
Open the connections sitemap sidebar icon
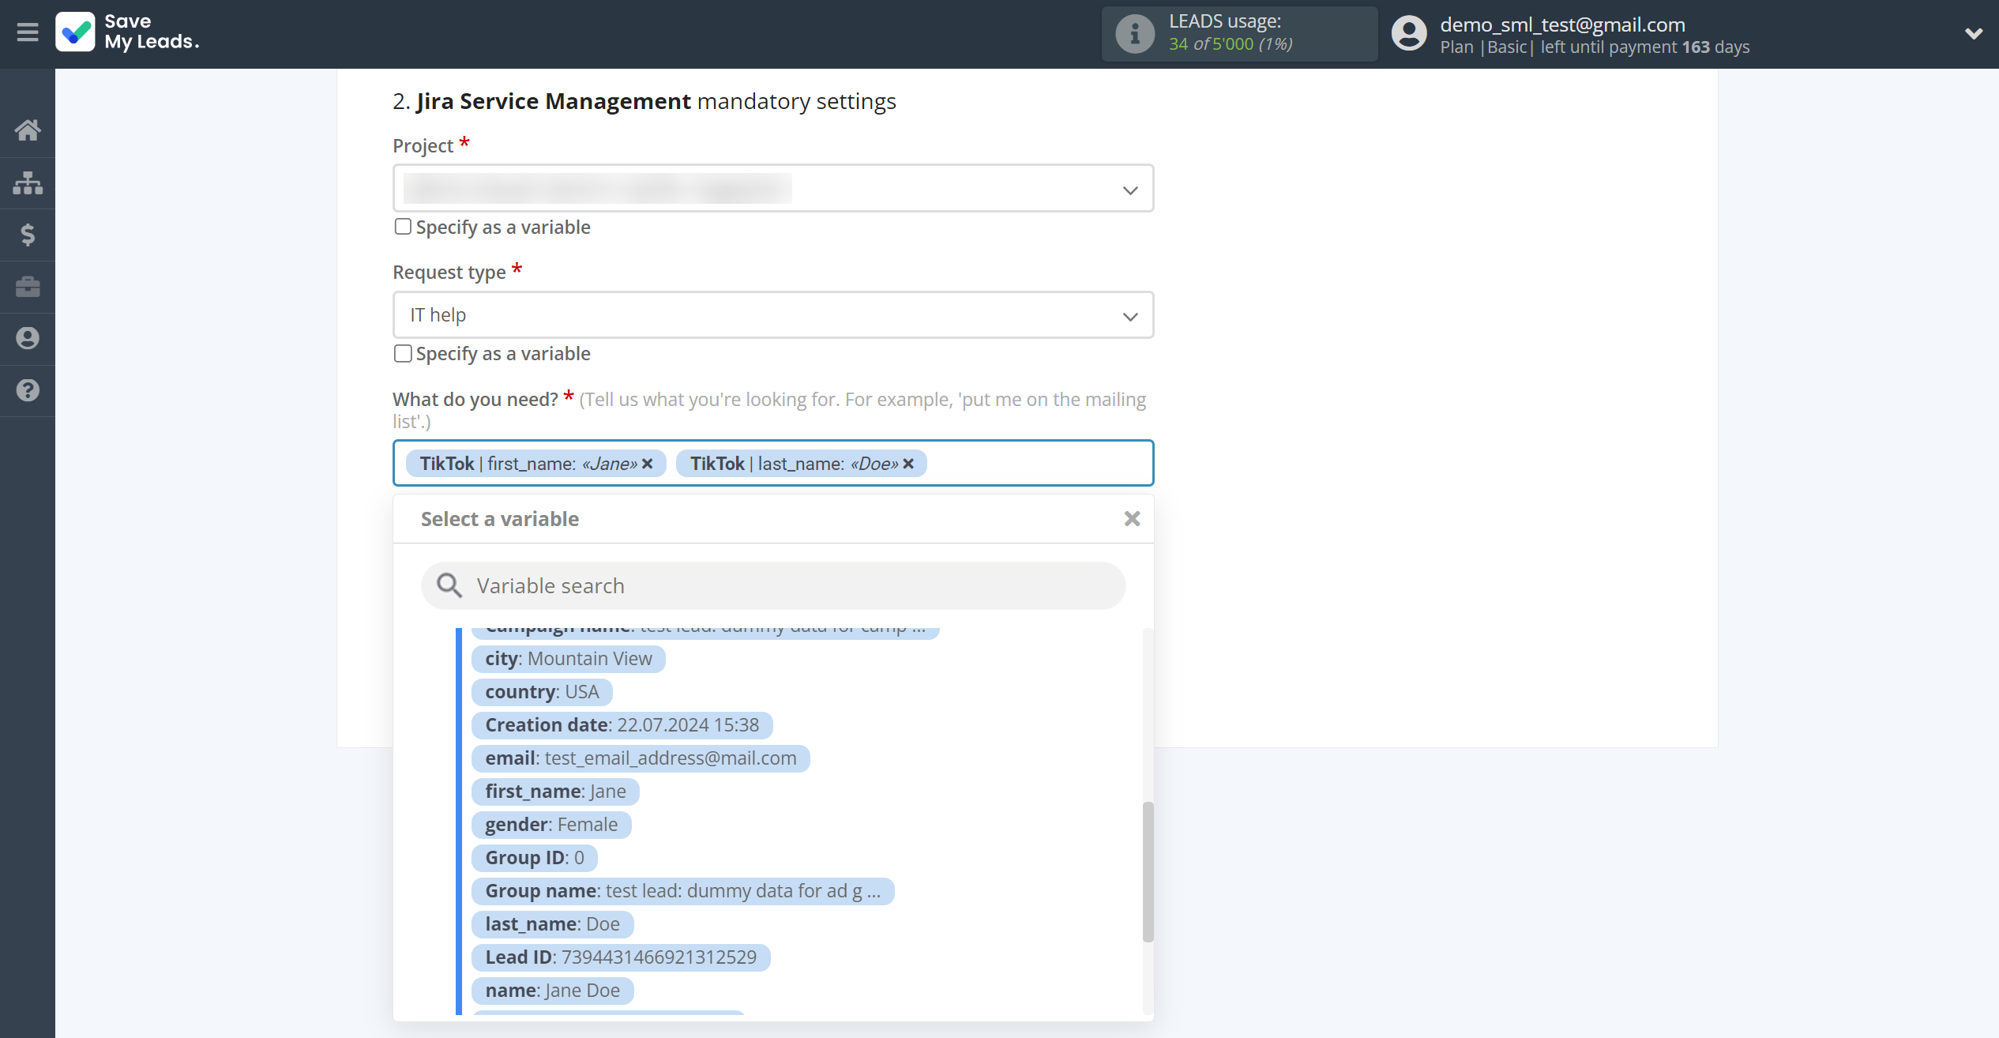pyautogui.click(x=28, y=182)
